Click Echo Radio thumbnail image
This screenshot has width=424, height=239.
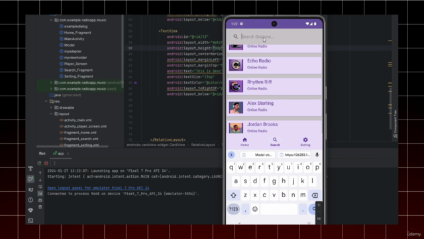click(236, 65)
